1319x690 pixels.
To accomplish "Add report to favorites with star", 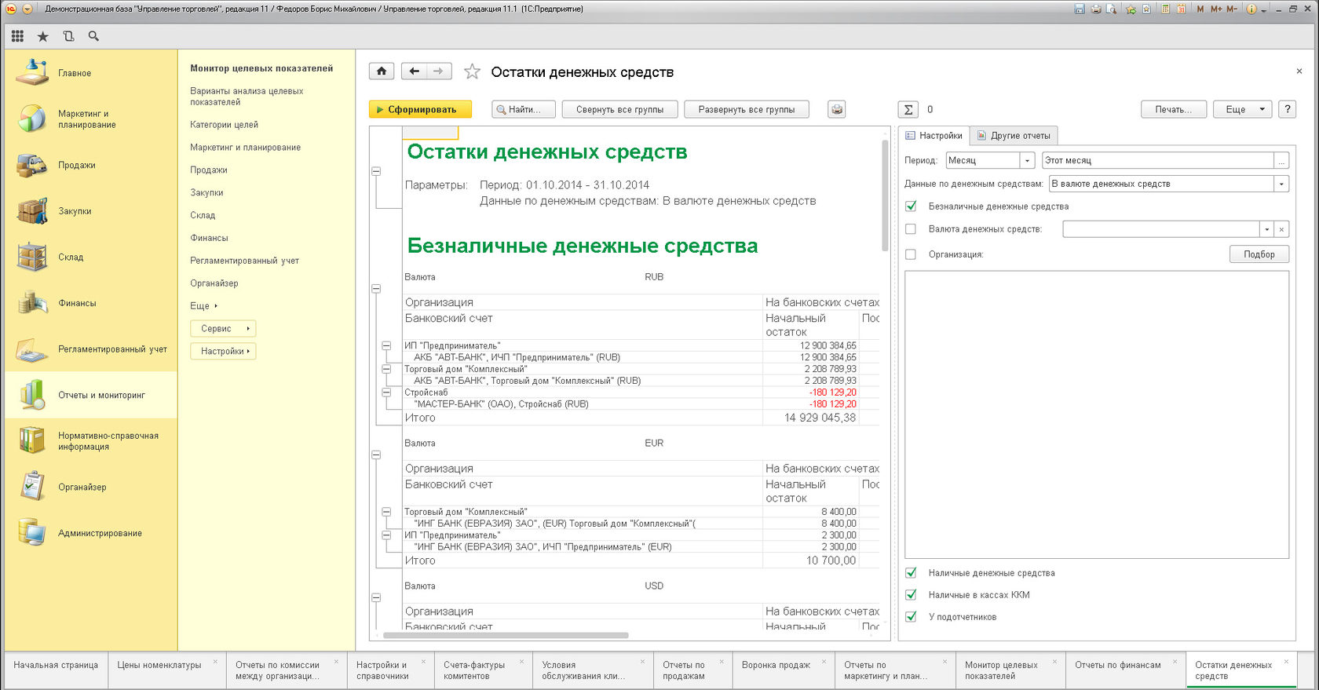I will pyautogui.click(x=472, y=71).
